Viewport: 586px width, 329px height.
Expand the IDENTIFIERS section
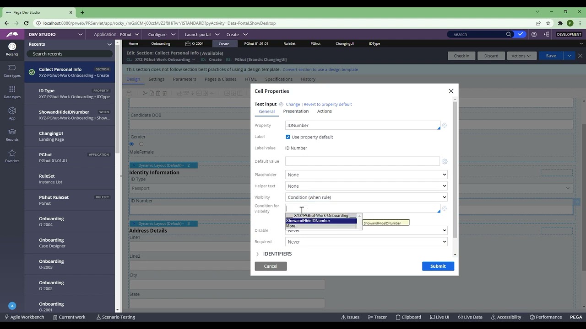pyautogui.click(x=274, y=254)
